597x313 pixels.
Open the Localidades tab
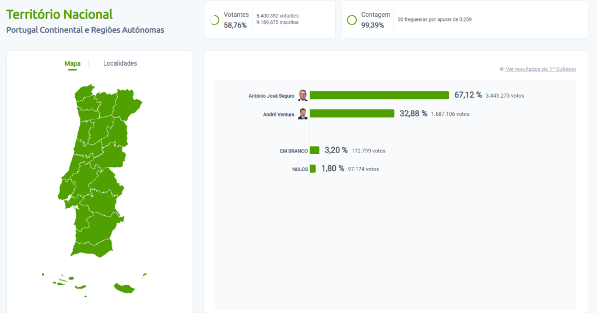(120, 63)
